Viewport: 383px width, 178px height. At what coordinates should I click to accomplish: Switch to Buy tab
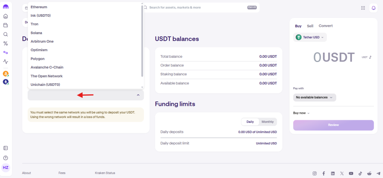point(298,26)
